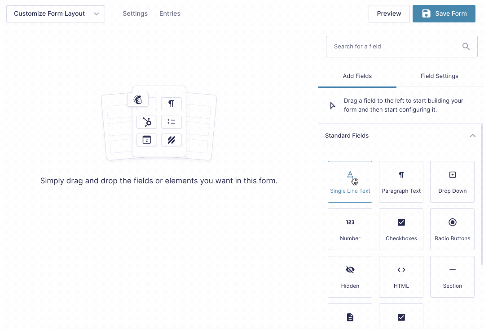This screenshot has width=484, height=329.
Task: Add the Hidden field with eye-slash icon
Action: [x=350, y=277]
